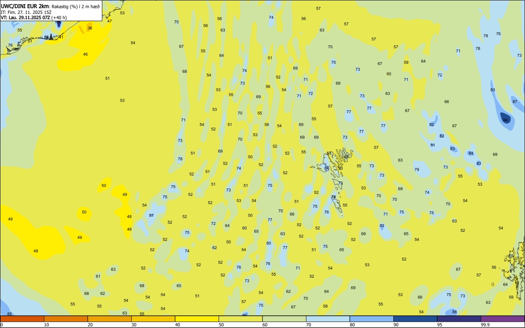Image resolution: width=525 pixels, height=328 pixels.
Task: Click the 41 value near the coastline
Action: click(x=61, y=37)
